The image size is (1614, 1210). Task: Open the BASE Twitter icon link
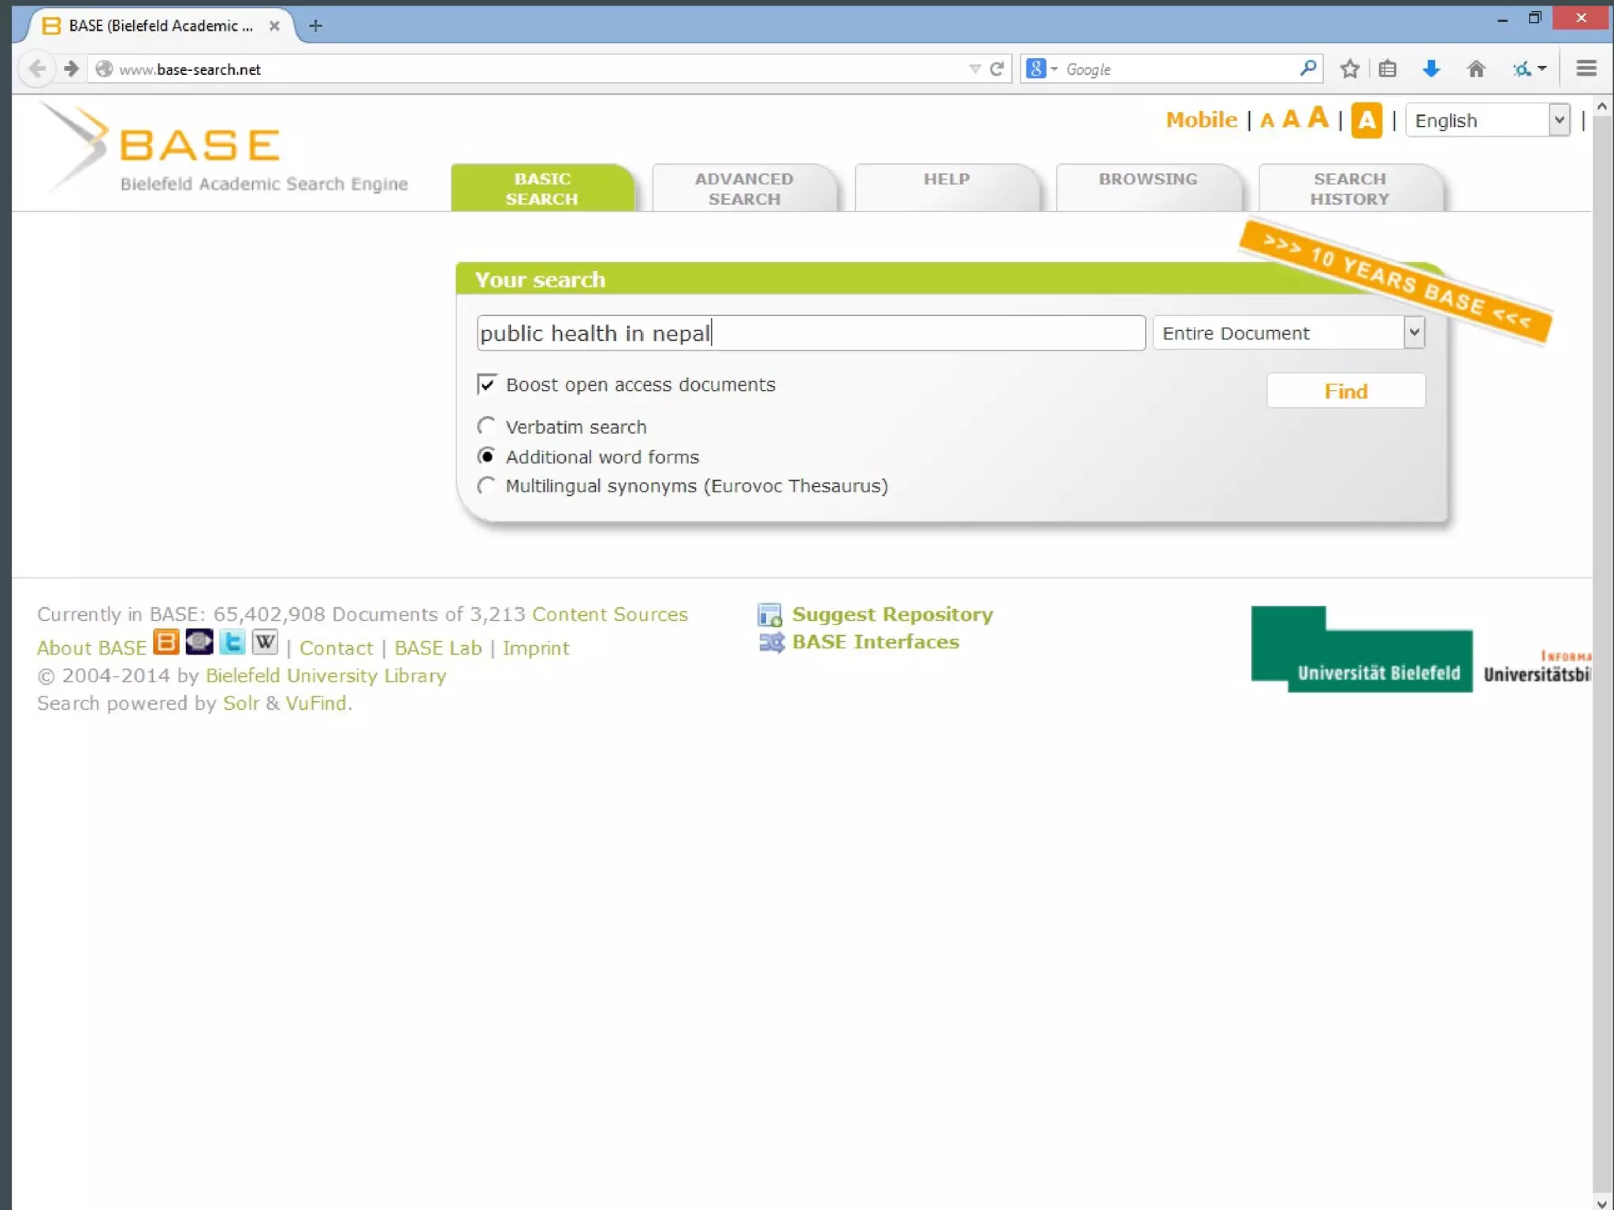[x=232, y=643]
